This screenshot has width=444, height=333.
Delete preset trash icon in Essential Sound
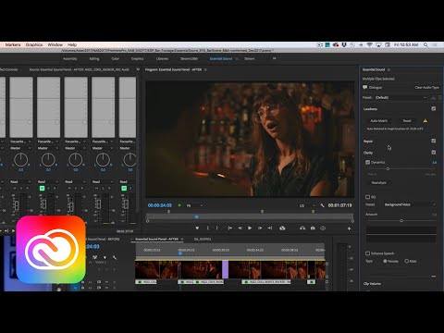pos(440,97)
